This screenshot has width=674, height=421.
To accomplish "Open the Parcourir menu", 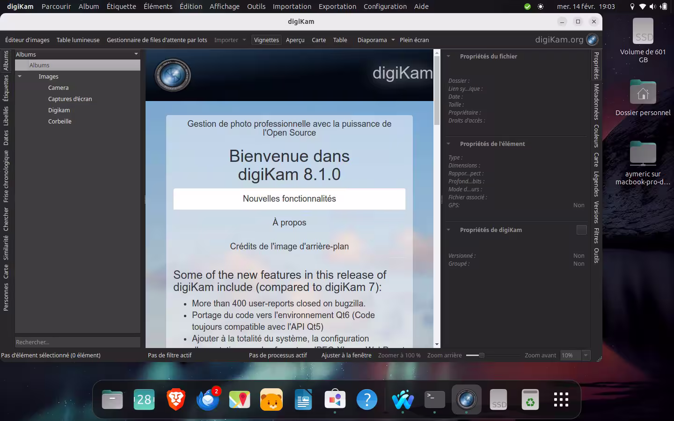I will point(56,7).
